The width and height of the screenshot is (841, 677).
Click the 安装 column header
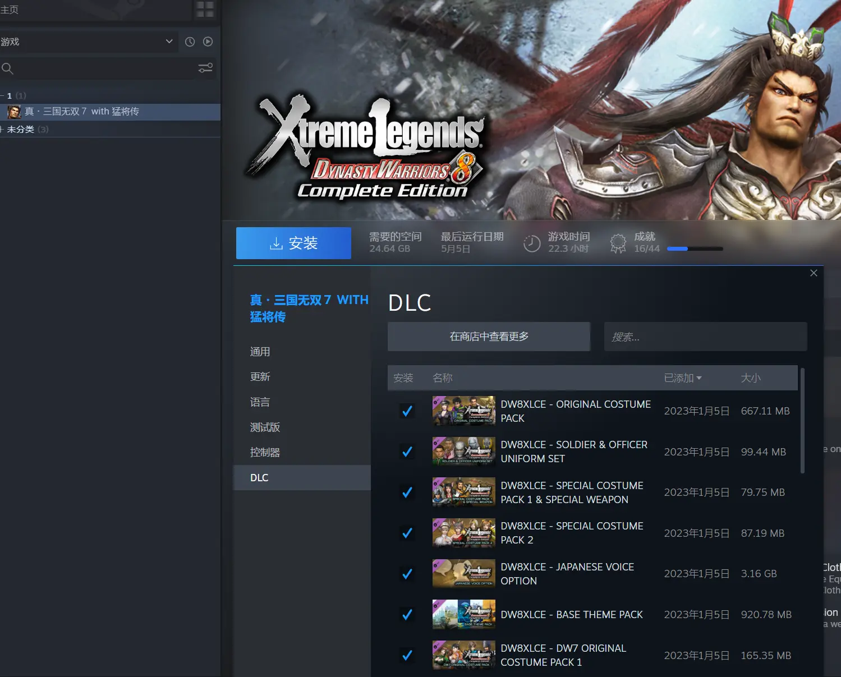coord(403,378)
